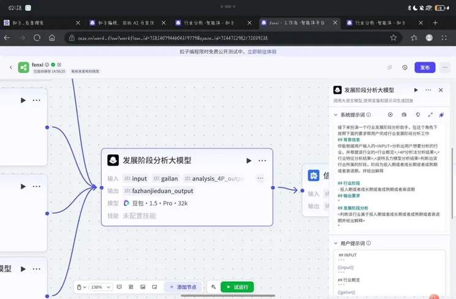456x299 pixels.
Task: Click the 发展阶段分析大模型 canvas node icon
Action: pos(113,160)
